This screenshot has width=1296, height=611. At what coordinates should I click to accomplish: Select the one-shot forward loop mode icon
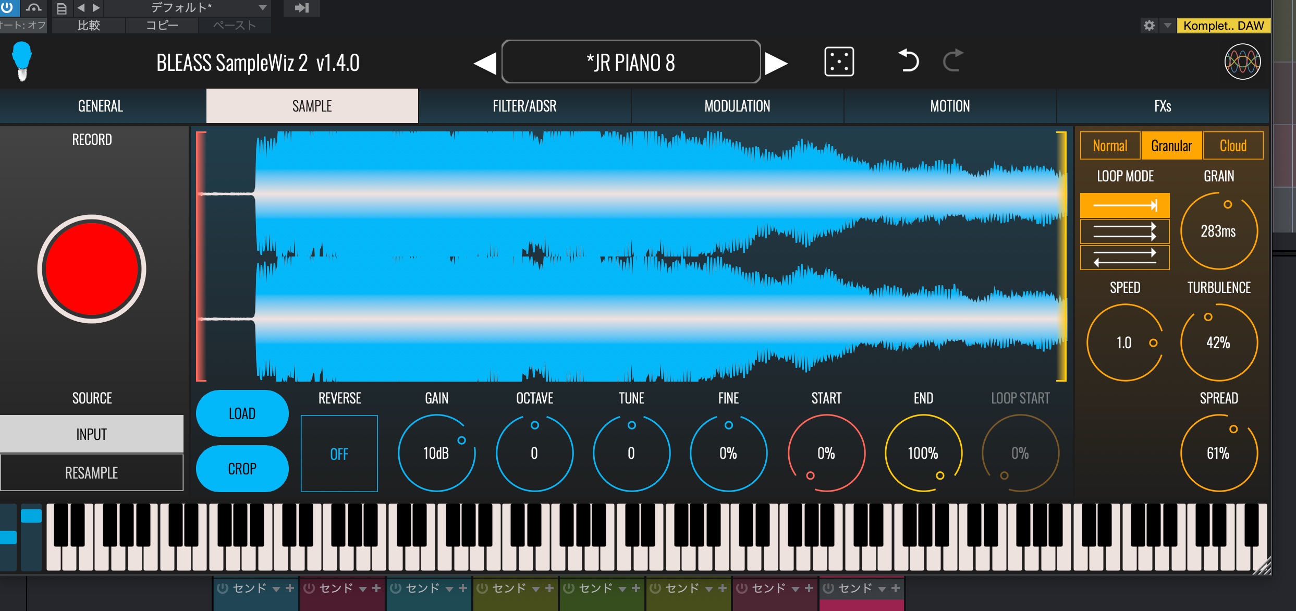click(1124, 205)
